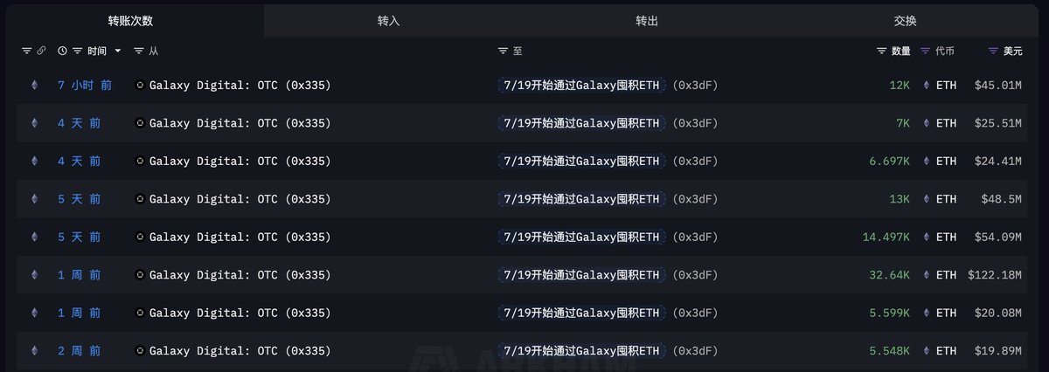The image size is (1049, 372).
Task: Open the filter icon next to 从
Action: click(x=139, y=52)
